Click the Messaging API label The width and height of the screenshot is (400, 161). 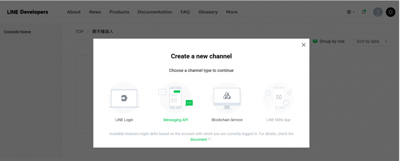(175, 120)
